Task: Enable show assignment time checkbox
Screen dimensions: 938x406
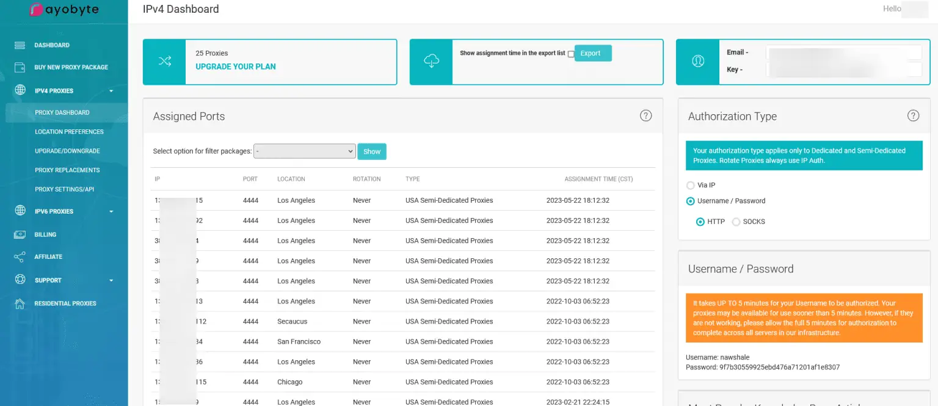Action: coord(571,54)
